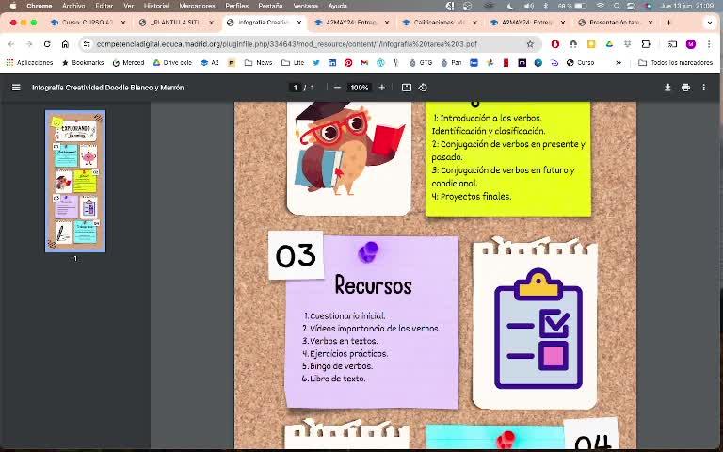Print the PDF document

pyautogui.click(x=685, y=88)
